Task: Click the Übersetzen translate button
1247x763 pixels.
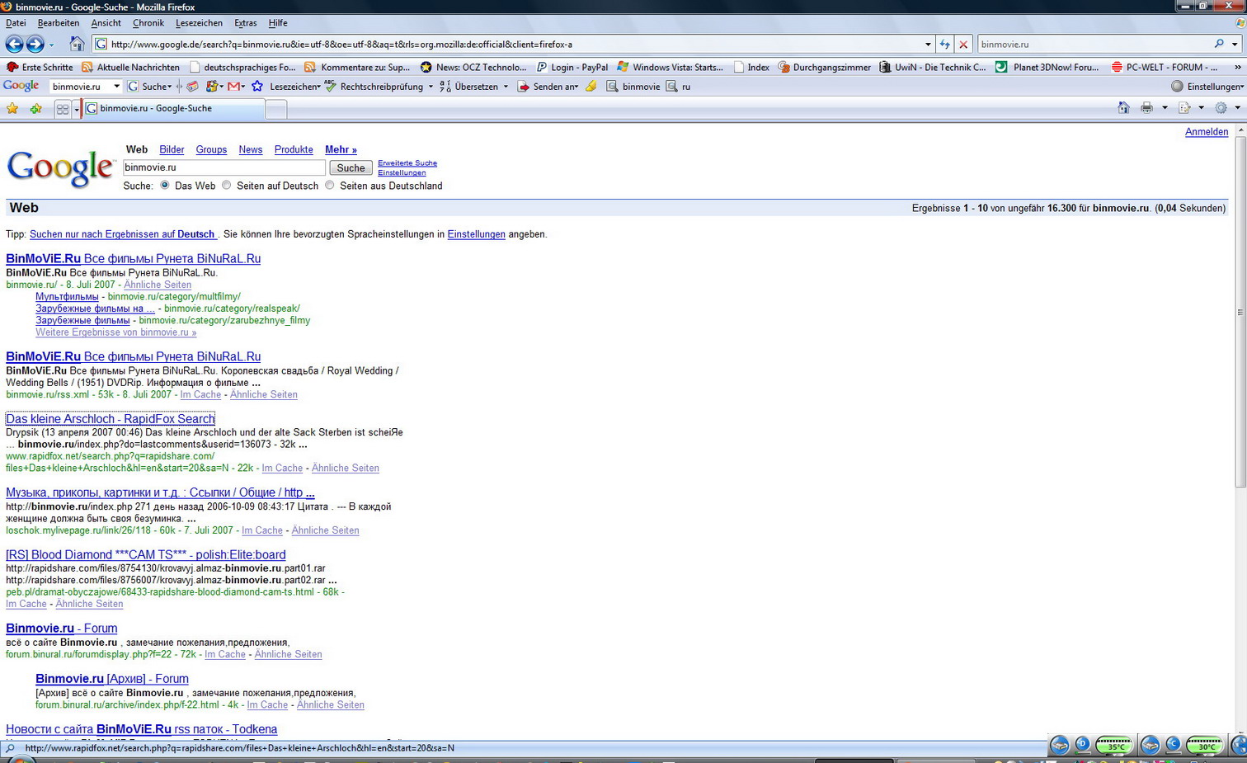Action: coord(469,86)
